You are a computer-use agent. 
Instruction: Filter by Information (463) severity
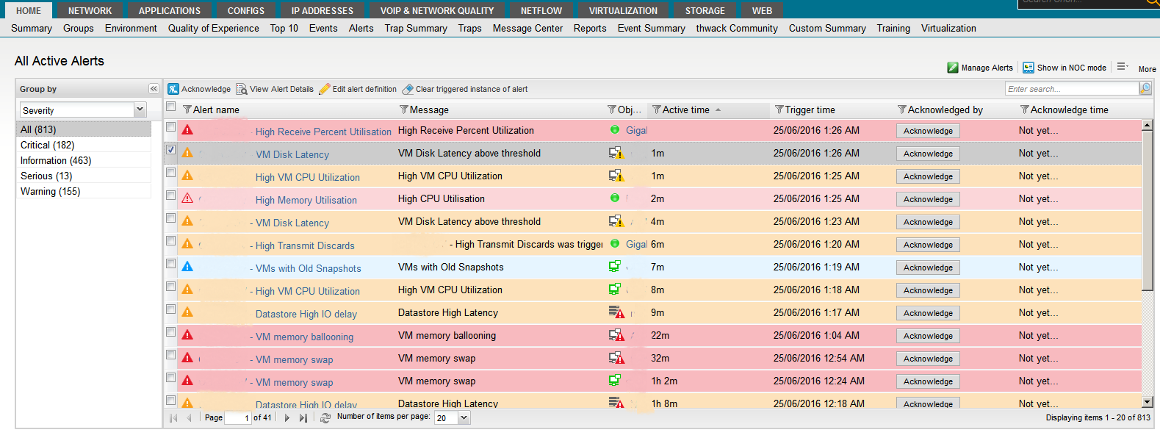tap(84, 160)
